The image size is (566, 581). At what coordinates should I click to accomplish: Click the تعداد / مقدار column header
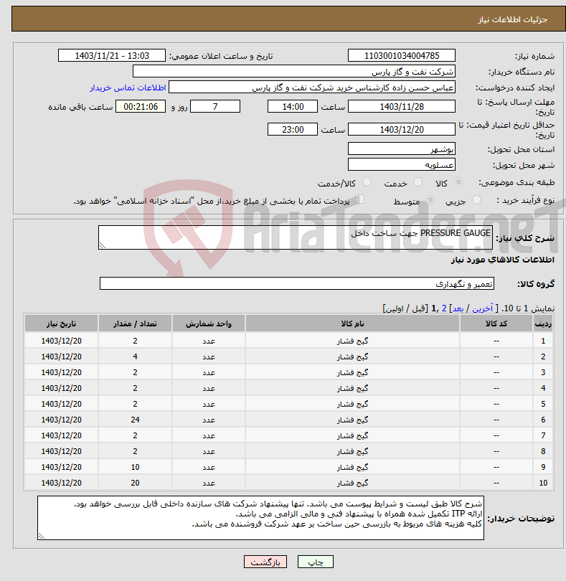click(x=135, y=323)
